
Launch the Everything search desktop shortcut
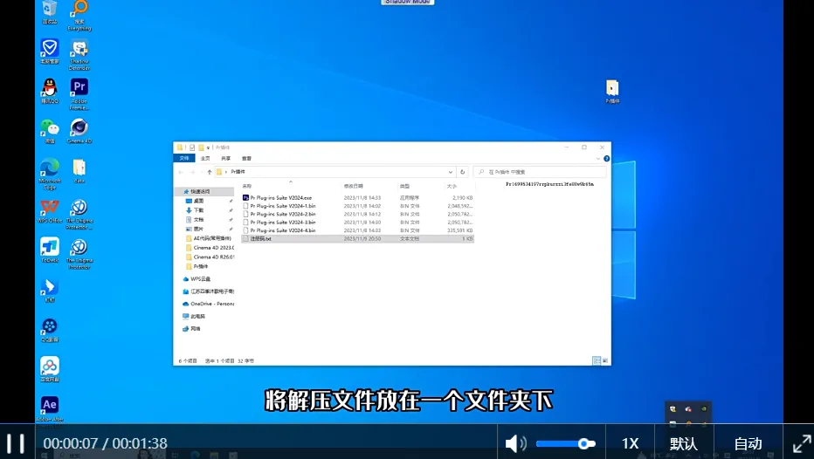(79, 16)
